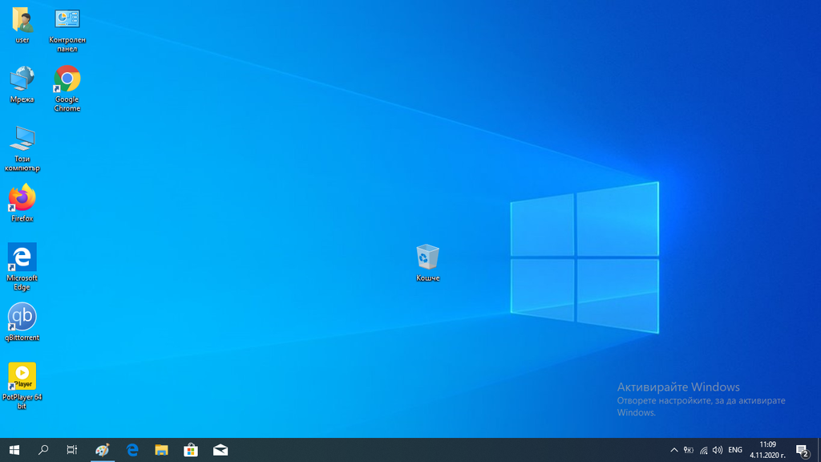The width and height of the screenshot is (821, 462).
Task: Launch File Explorer from the taskbar
Action: [161, 450]
